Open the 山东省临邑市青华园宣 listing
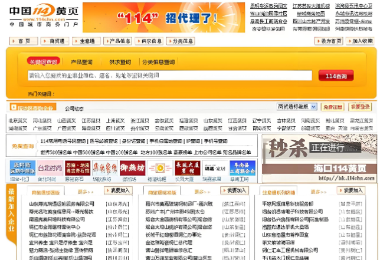The image size is (380, 260). 285,235
